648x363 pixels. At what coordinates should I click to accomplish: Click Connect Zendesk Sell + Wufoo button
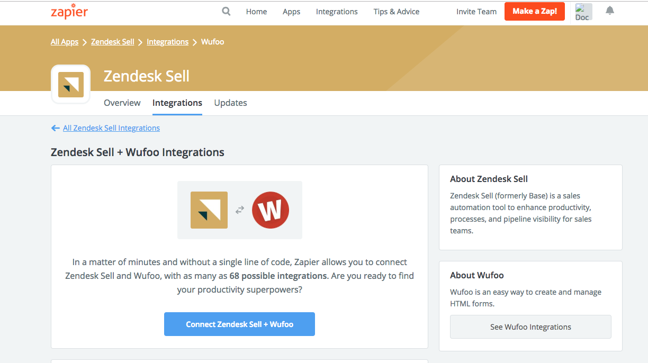pos(239,324)
